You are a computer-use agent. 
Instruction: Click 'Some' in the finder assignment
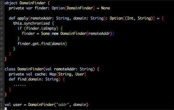45,33
